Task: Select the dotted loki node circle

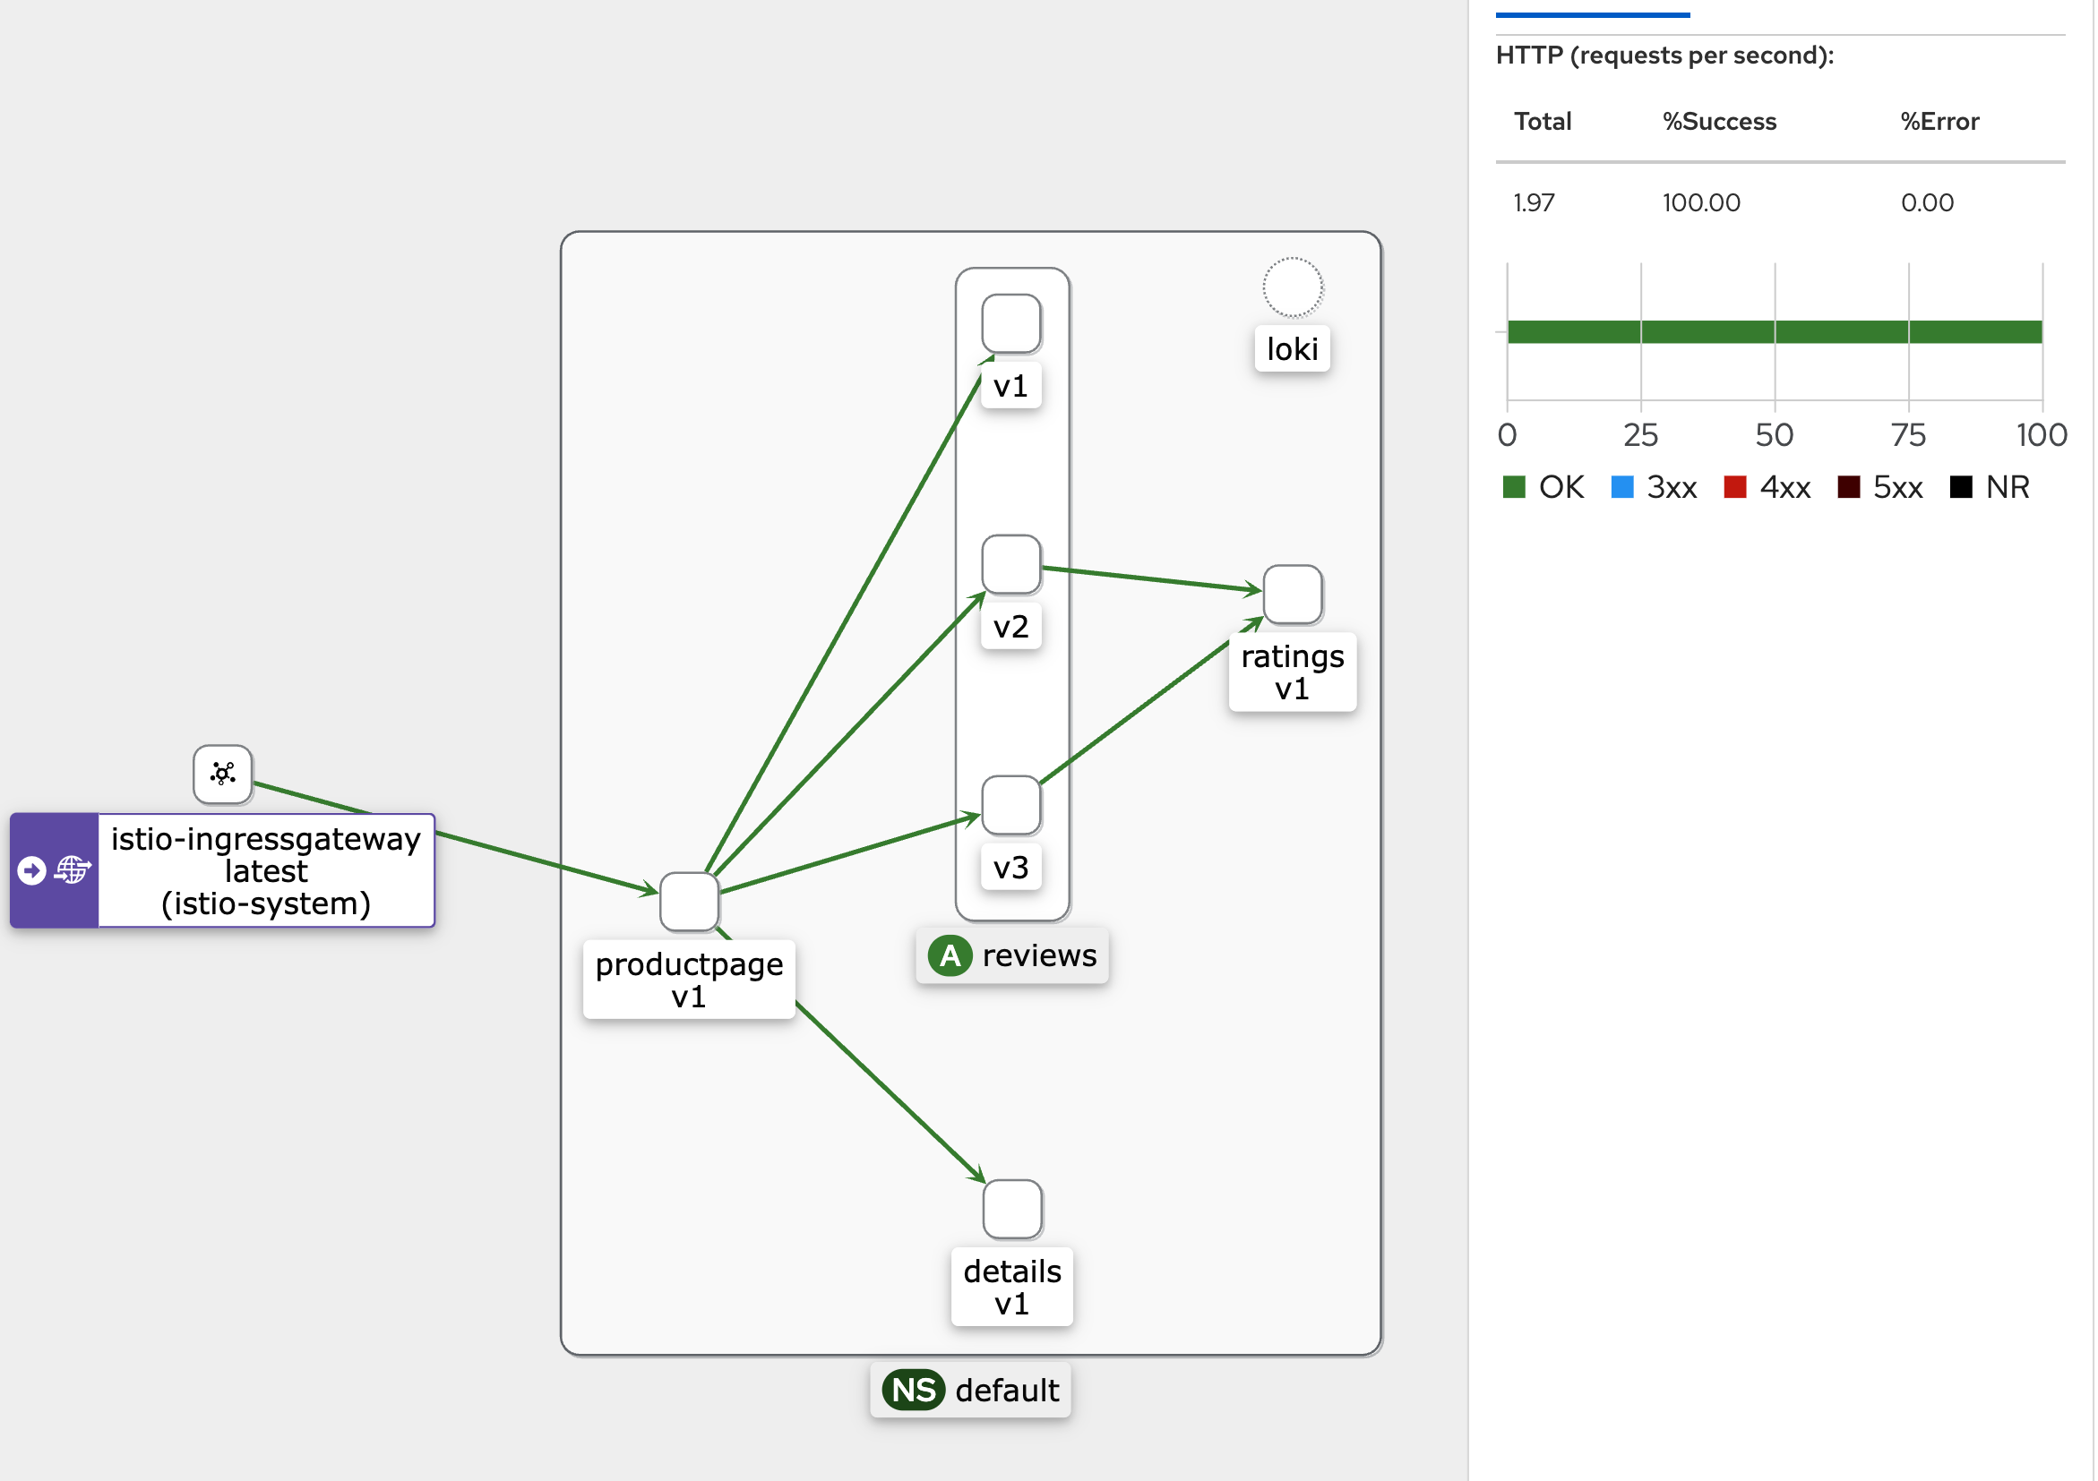Action: [x=1293, y=287]
